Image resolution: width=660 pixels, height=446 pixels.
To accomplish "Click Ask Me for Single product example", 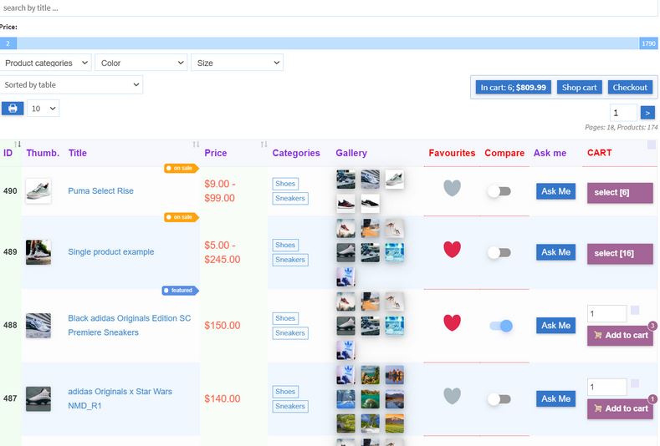I will [555, 252].
